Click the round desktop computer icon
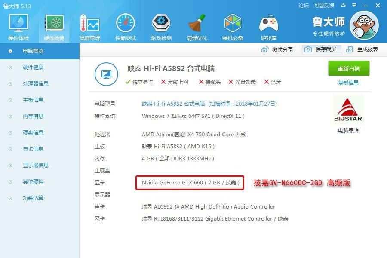The height and width of the screenshot is (258, 387). [106, 74]
